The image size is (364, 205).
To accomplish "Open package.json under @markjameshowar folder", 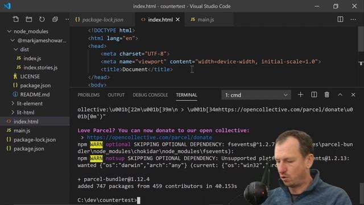I will 35,85.
